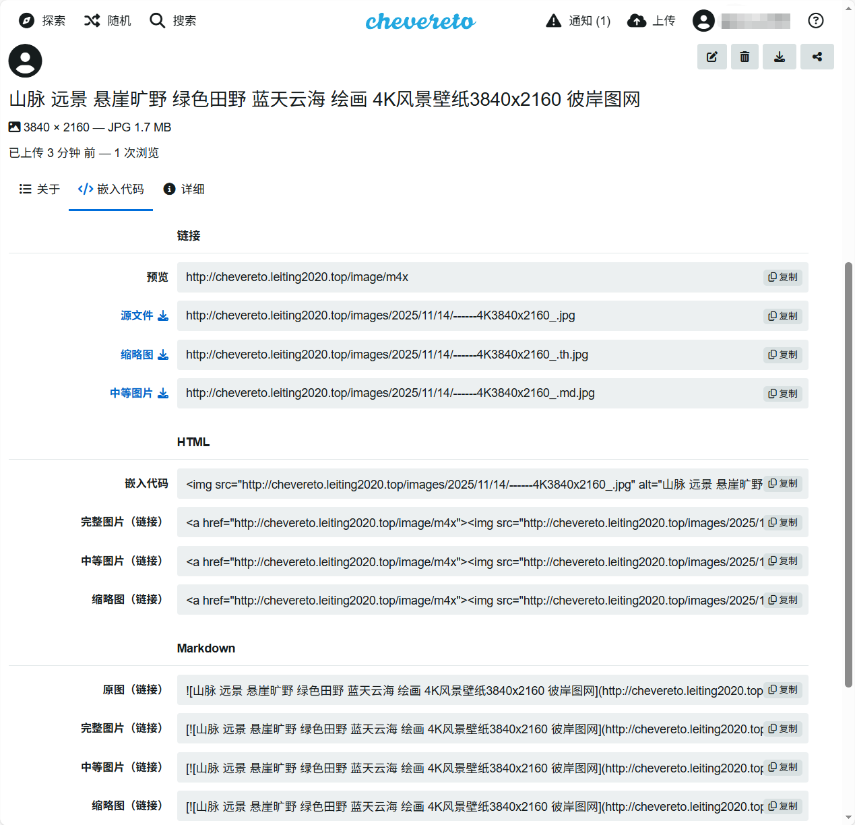Copy the thumbnail .th.jpg link

[x=783, y=355]
